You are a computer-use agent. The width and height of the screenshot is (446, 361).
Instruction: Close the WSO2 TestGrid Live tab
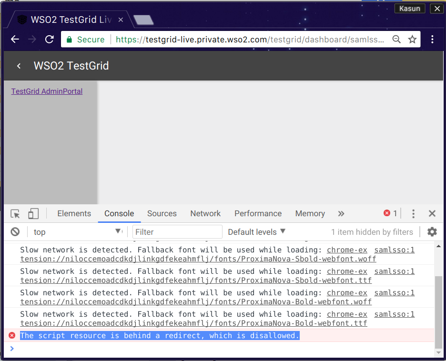coord(121,20)
